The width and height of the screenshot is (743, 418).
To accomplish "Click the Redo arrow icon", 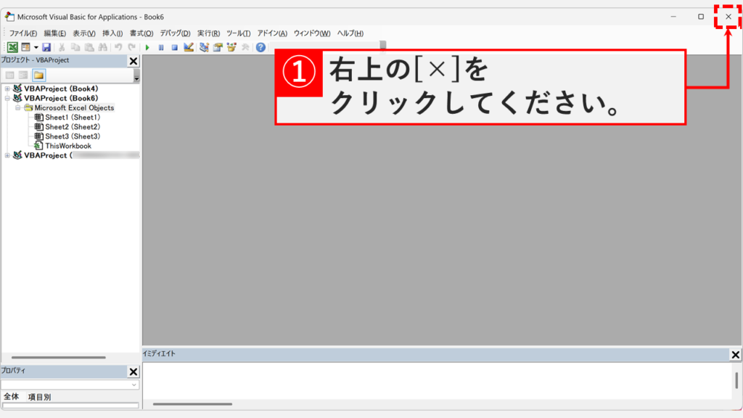I will click(x=132, y=47).
